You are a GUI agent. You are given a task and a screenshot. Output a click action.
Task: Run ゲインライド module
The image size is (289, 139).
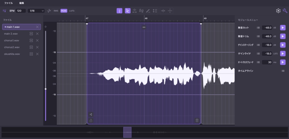pos(283,53)
